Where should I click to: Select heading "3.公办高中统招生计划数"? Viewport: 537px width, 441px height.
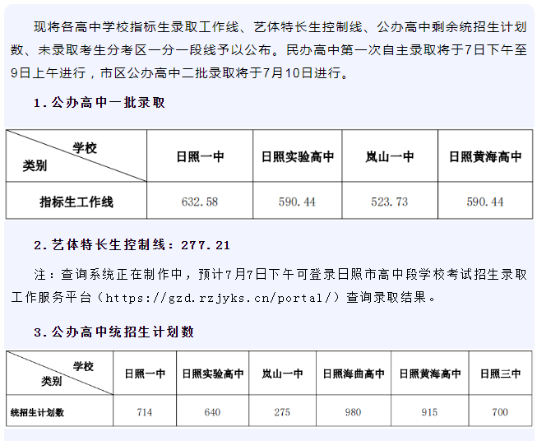pyautogui.click(x=113, y=332)
